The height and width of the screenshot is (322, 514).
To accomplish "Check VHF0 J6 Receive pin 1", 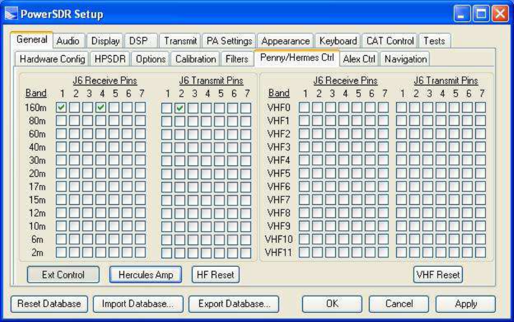I will 304,108.
